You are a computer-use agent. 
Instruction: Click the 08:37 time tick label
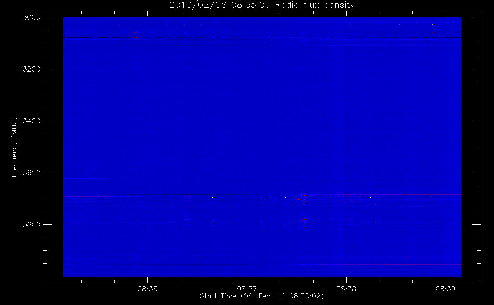click(x=247, y=289)
